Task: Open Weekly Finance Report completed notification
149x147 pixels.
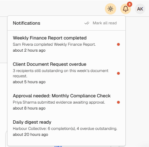Action: coord(66,44)
